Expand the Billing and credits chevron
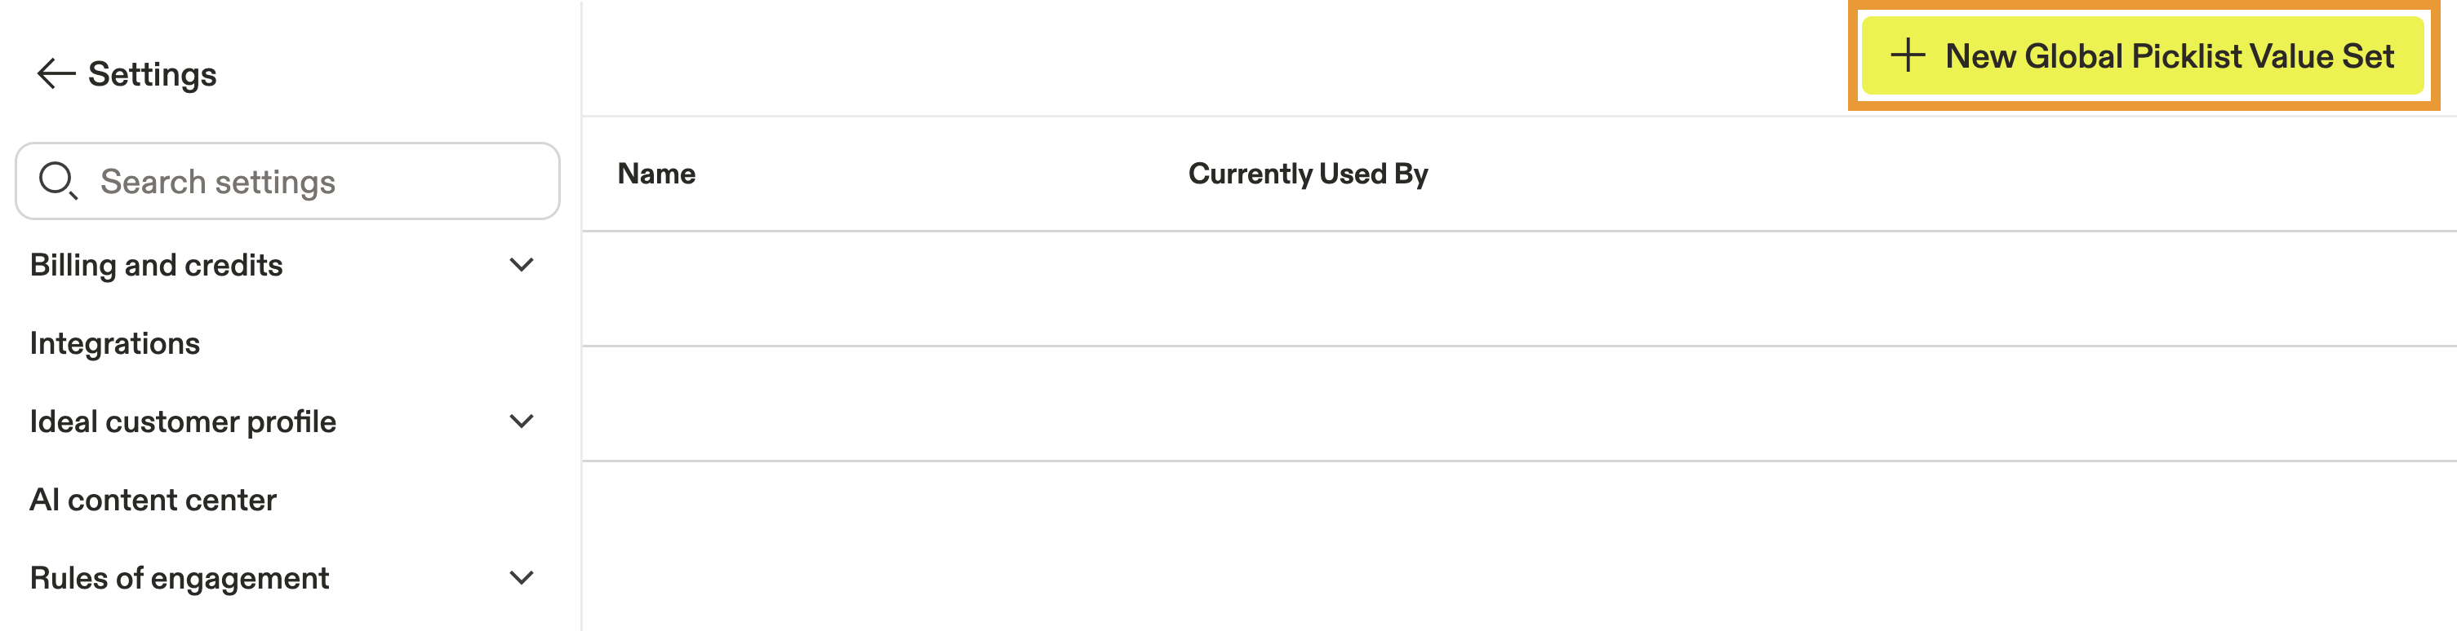Screen dimensions: 2457x631 coord(521,265)
